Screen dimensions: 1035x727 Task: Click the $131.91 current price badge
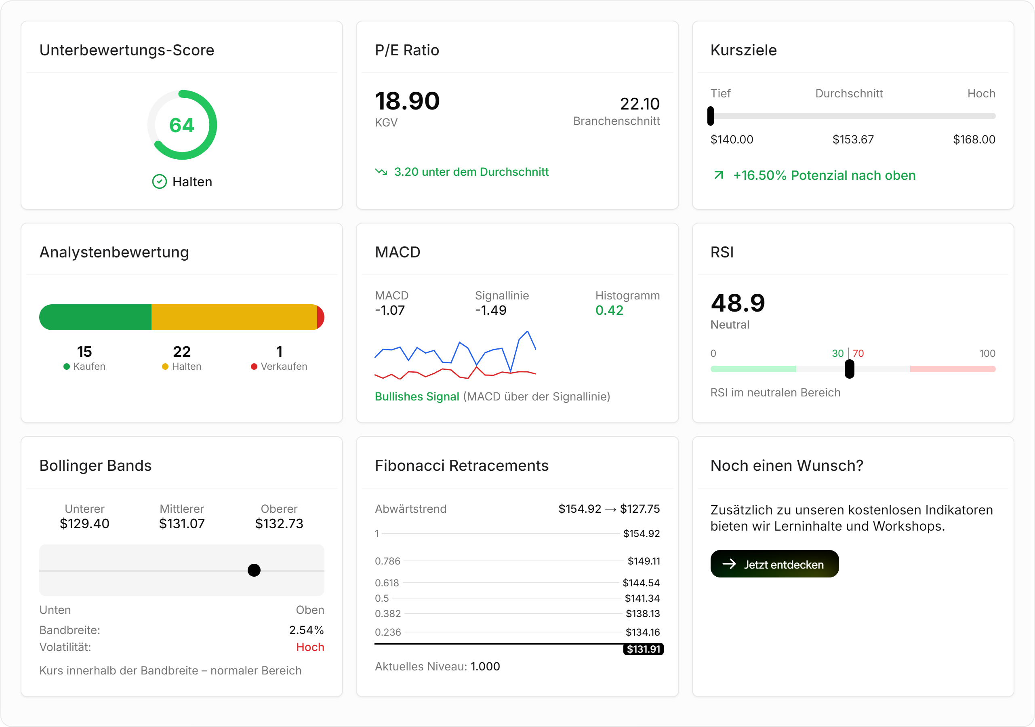pos(643,649)
